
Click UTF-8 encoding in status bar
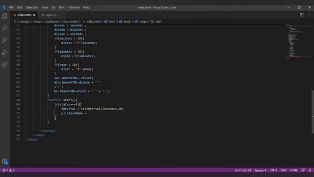(x=273, y=170)
